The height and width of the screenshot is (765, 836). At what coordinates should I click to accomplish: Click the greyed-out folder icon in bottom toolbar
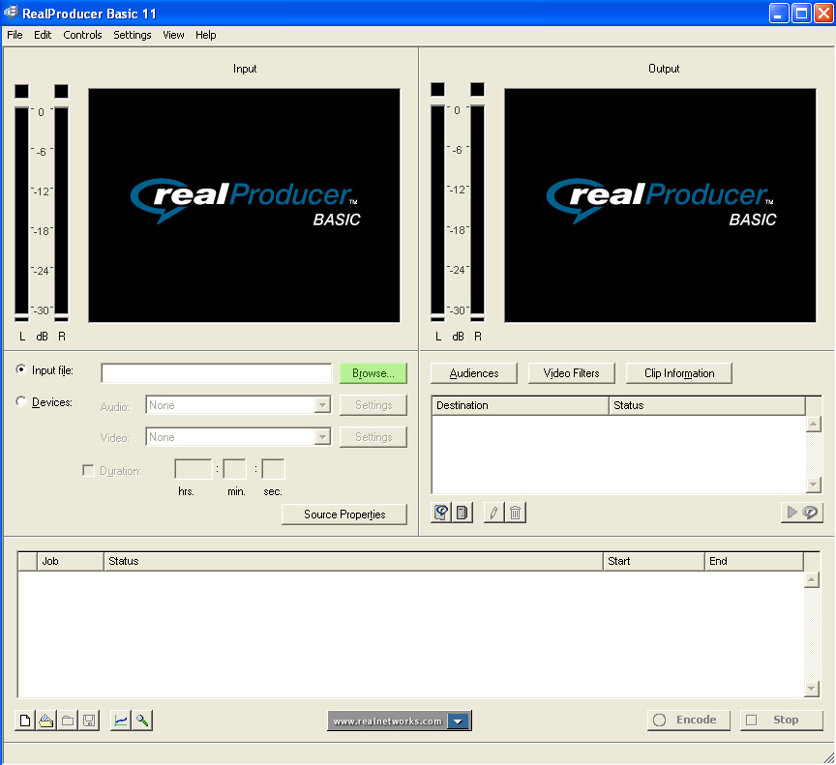[68, 721]
